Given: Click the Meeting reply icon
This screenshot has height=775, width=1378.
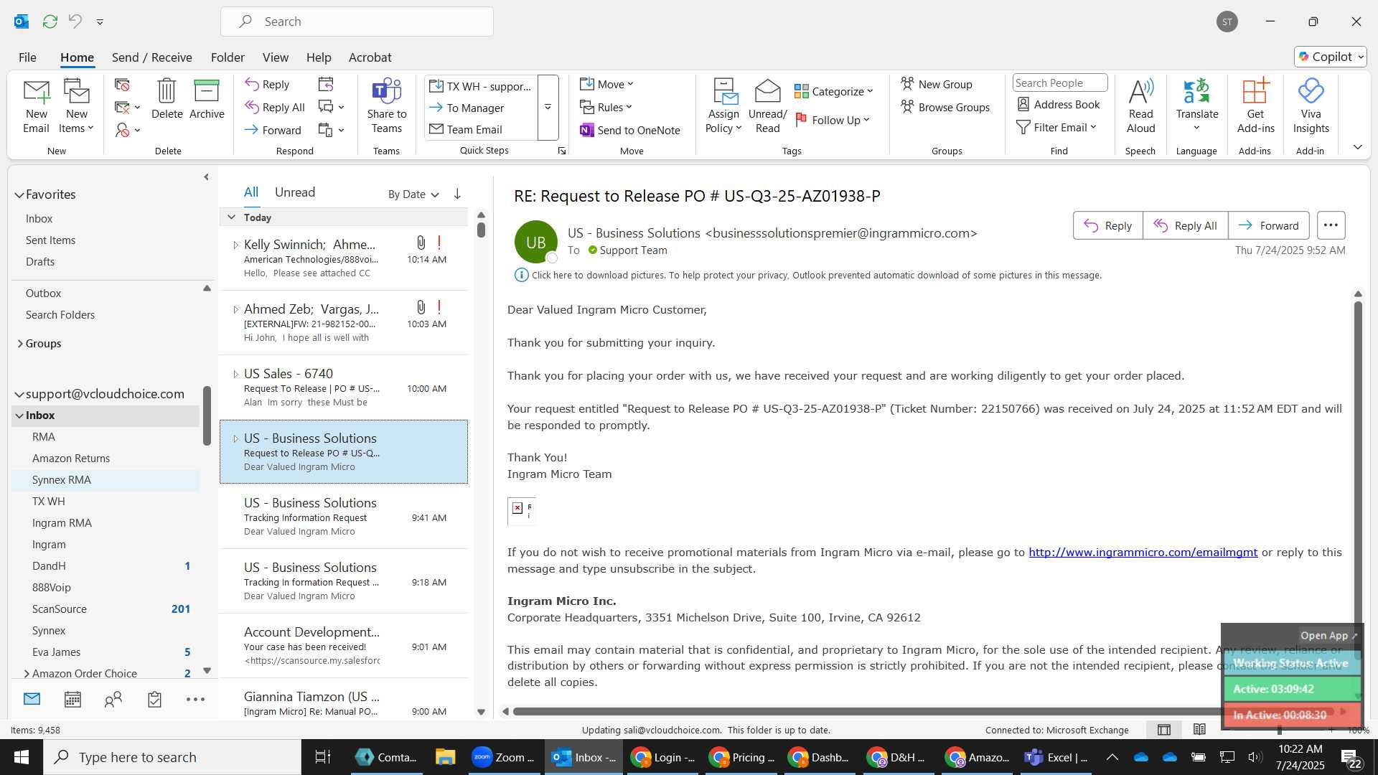Looking at the screenshot, I should point(326,85).
